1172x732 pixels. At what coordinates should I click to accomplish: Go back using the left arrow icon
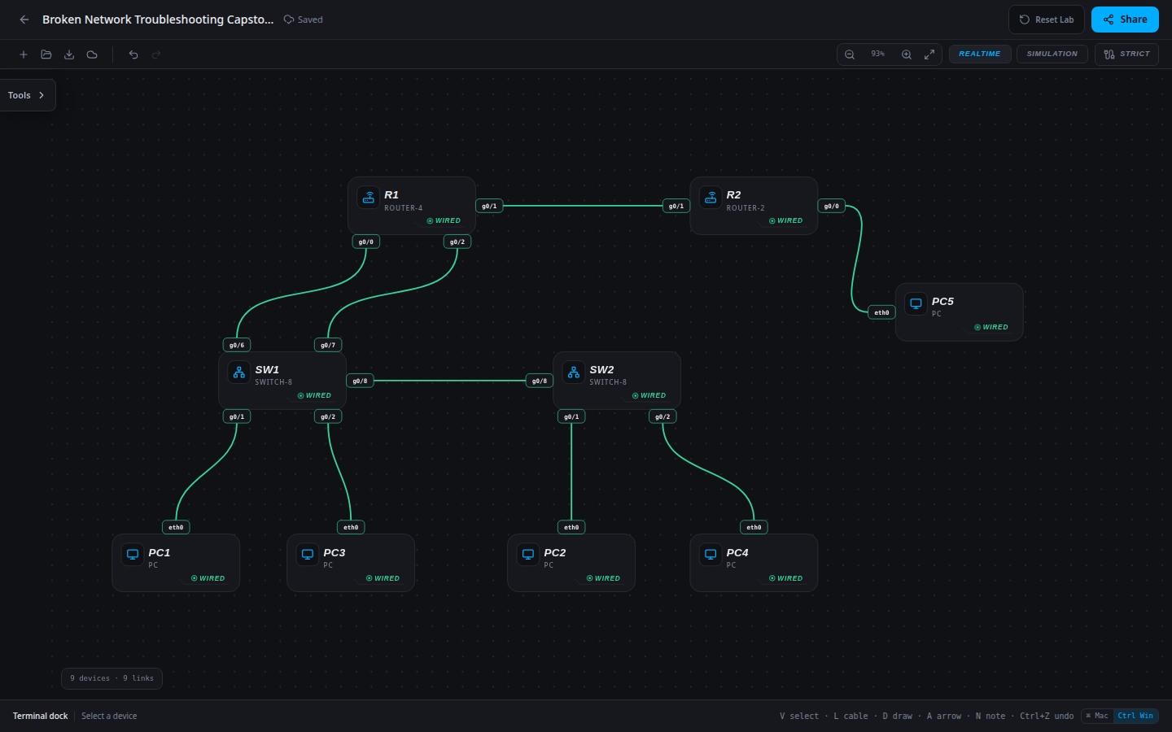point(24,20)
